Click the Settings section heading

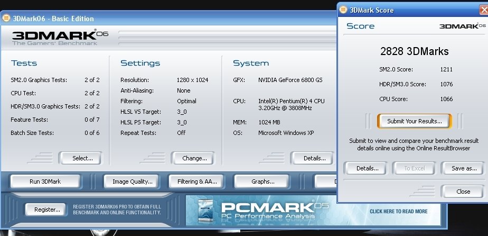pyautogui.click(x=140, y=63)
